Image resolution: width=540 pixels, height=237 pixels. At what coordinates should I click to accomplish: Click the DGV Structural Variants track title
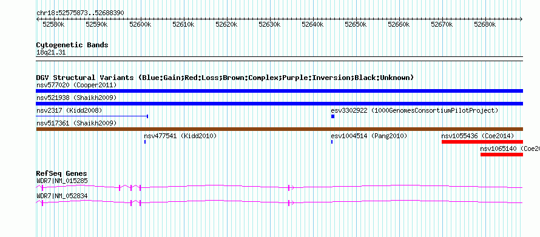225,78
